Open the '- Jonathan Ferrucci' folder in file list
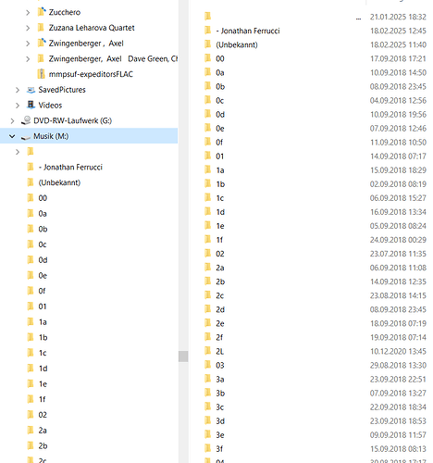This screenshot has height=463, width=433. [248, 31]
